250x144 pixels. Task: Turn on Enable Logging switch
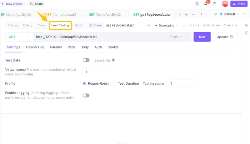pyautogui.click(x=86, y=95)
